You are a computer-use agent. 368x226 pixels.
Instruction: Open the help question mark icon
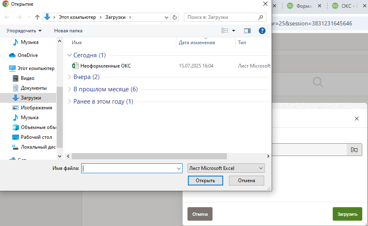tap(262, 31)
